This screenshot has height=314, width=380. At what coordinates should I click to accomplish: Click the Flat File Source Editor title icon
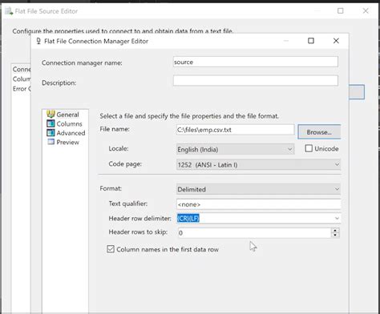click(x=9, y=11)
